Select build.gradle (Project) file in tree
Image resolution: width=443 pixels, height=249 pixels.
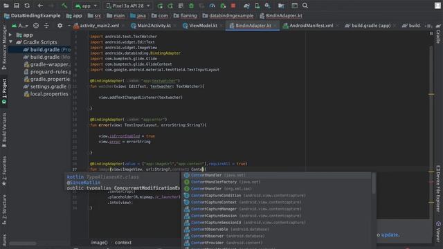[46, 50]
